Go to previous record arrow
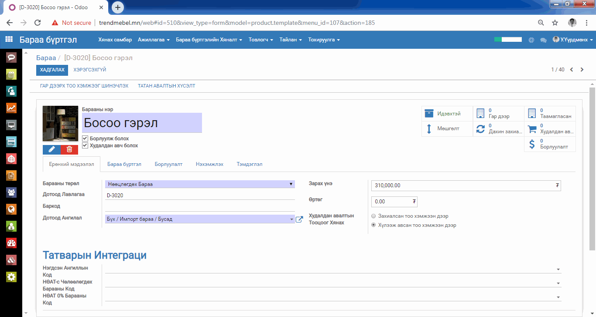 tap(572, 70)
